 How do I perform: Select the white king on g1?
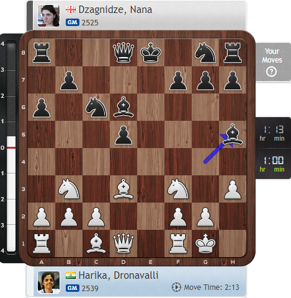[x=205, y=243]
